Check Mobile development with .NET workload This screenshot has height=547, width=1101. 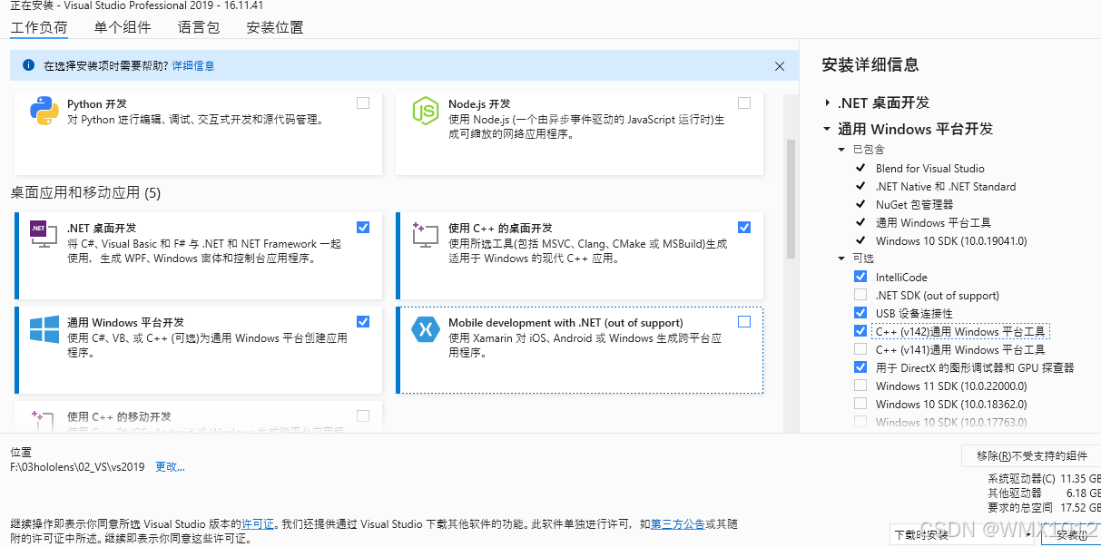click(744, 321)
